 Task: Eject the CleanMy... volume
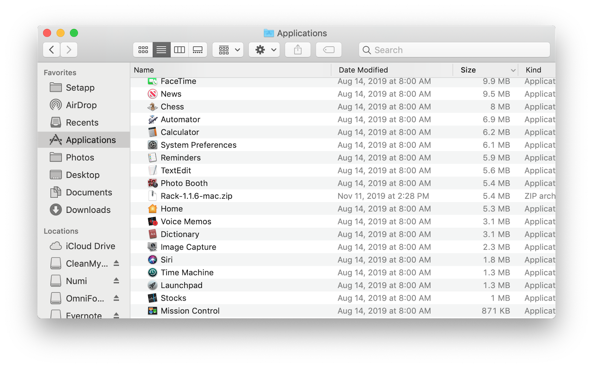116,263
